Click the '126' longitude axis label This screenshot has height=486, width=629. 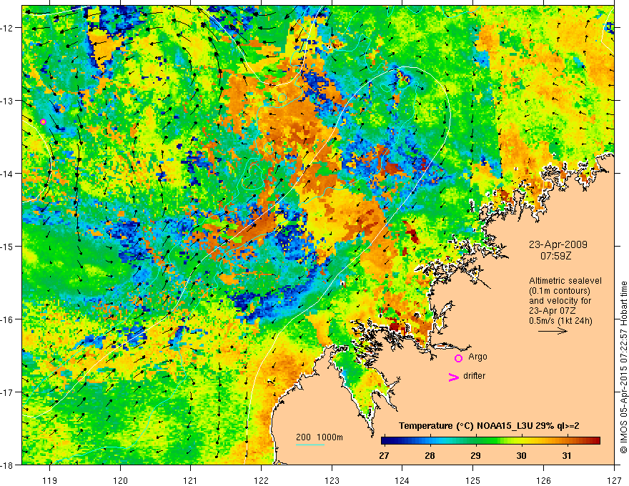543,480
